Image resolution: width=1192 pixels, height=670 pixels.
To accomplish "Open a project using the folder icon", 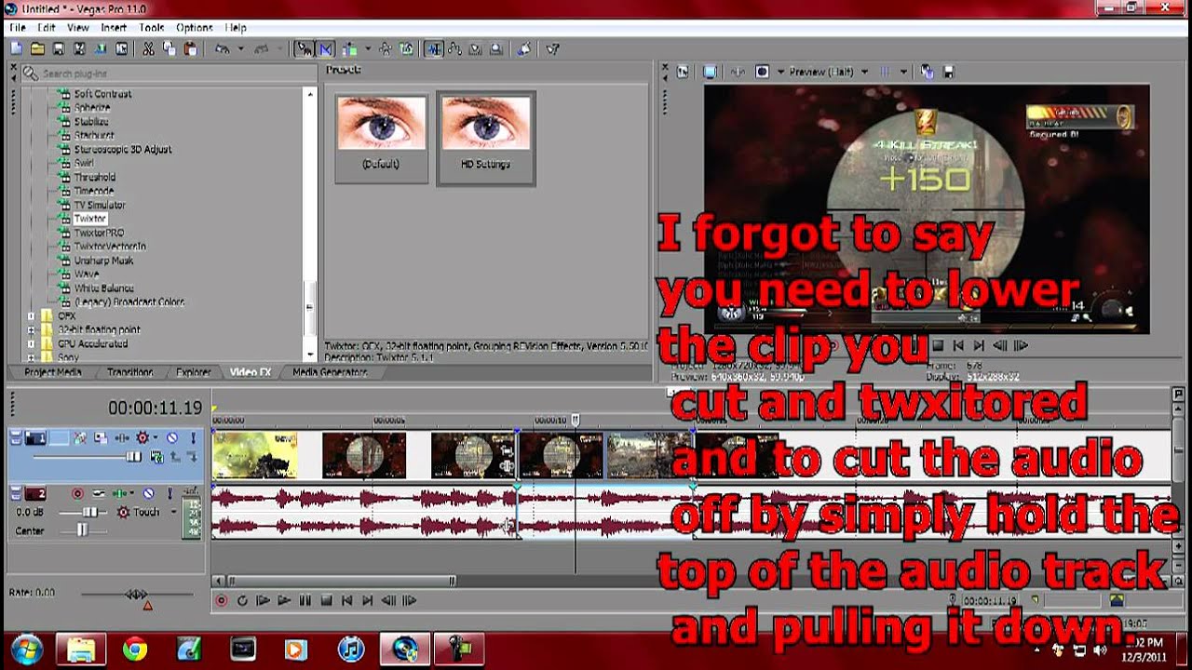I will (37, 48).
